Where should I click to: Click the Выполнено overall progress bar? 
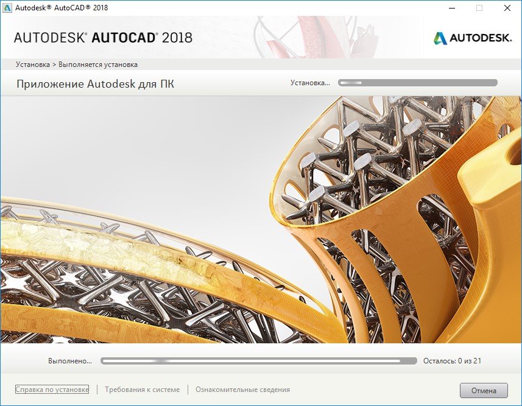coord(259,361)
